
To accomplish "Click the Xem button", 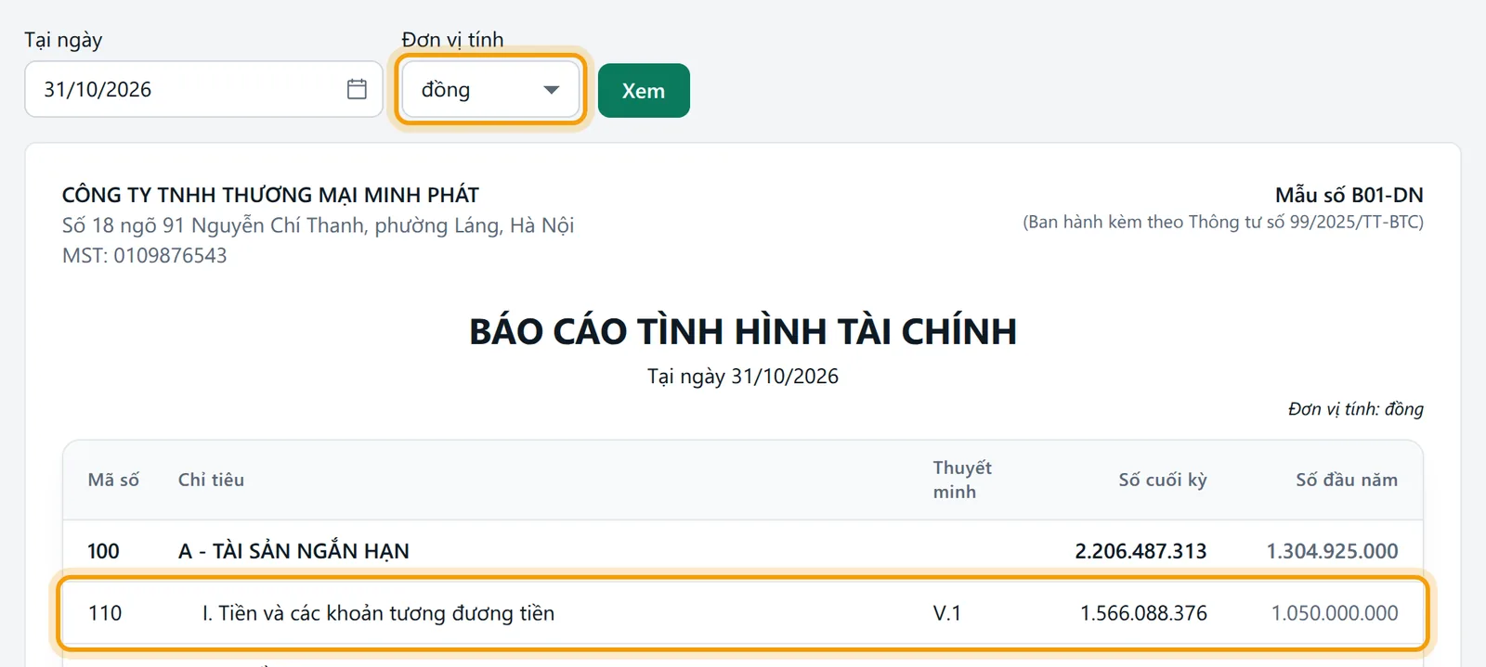I will [x=644, y=90].
